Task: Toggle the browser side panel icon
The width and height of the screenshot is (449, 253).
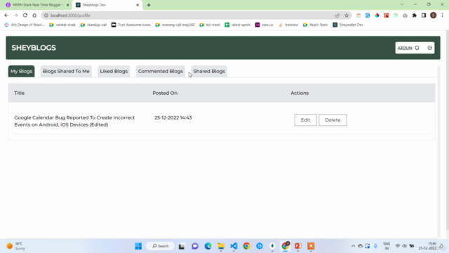Action: (x=424, y=15)
